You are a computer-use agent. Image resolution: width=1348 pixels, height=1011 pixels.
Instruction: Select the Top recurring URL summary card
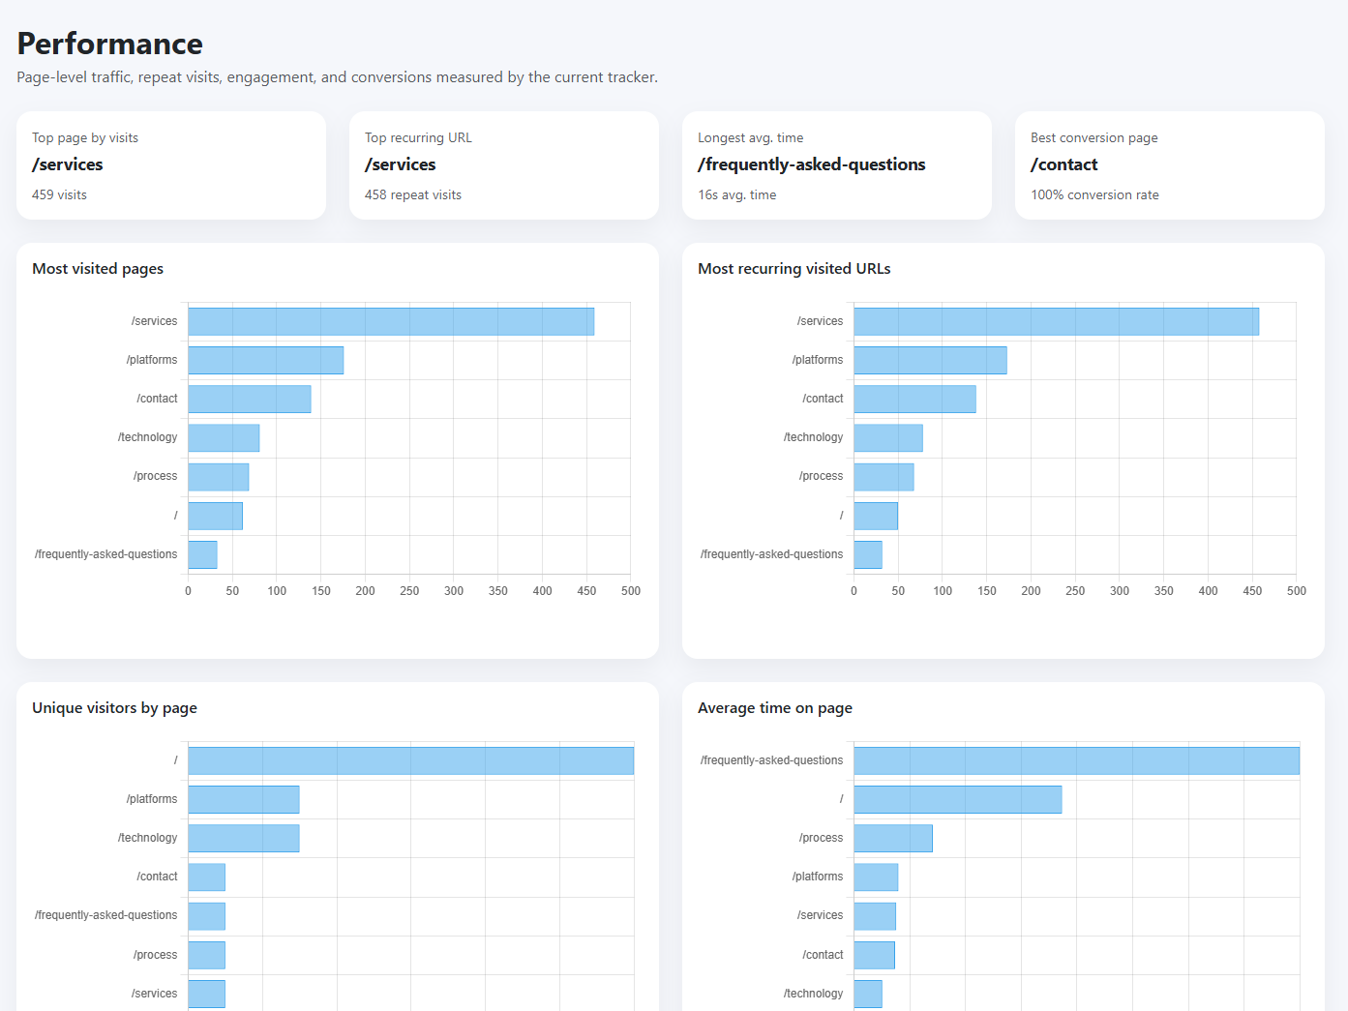coord(503,165)
